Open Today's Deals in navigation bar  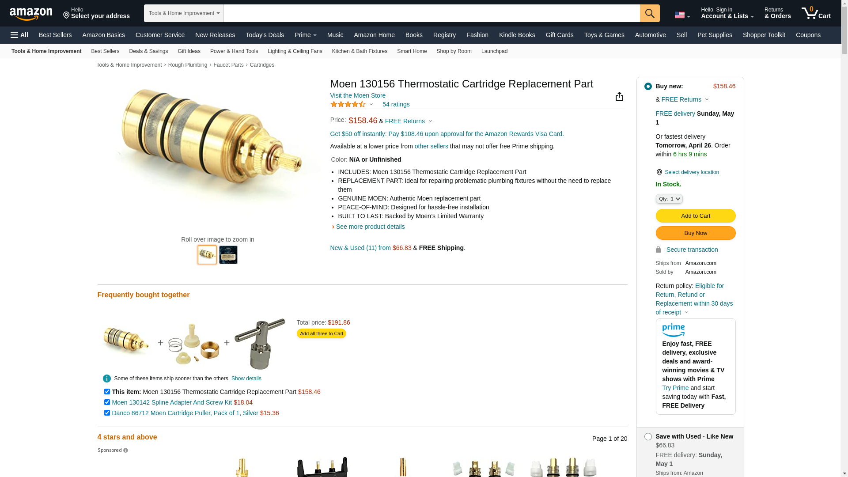pyautogui.click(x=265, y=35)
